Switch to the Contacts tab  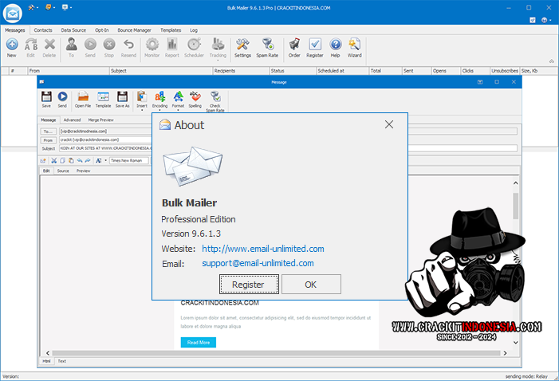pos(43,29)
